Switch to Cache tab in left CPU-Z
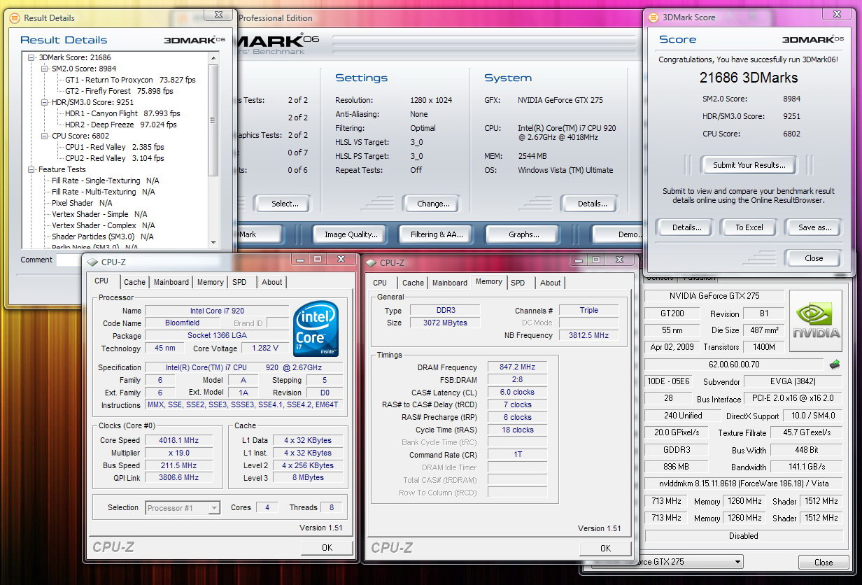This screenshot has width=862, height=585. (x=134, y=282)
